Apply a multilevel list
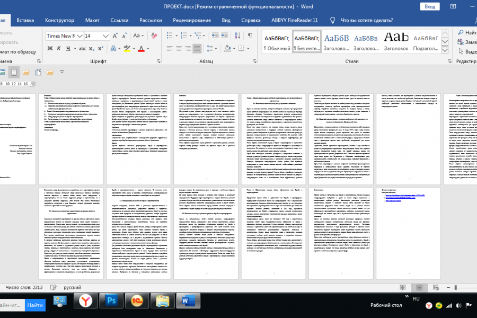This screenshot has height=318, width=477. coord(198,36)
